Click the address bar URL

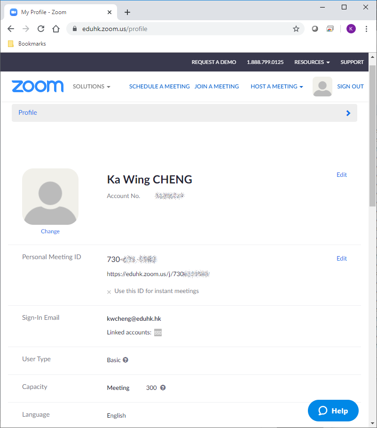[115, 29]
